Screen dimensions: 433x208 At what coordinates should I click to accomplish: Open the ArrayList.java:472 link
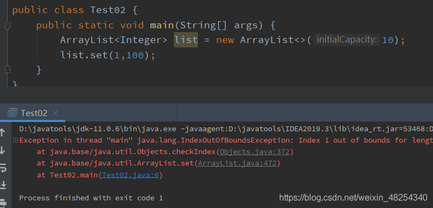[237, 163]
